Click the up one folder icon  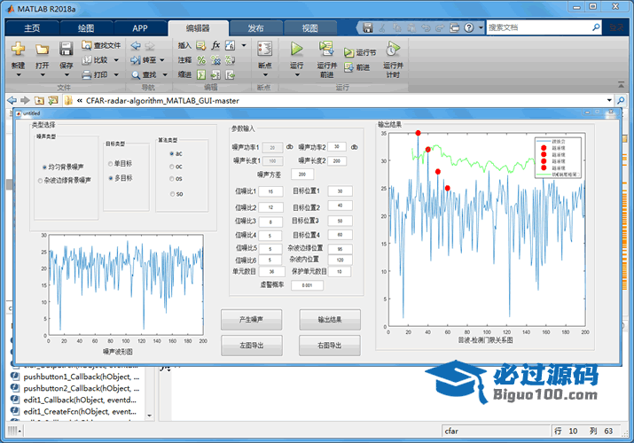(39, 100)
